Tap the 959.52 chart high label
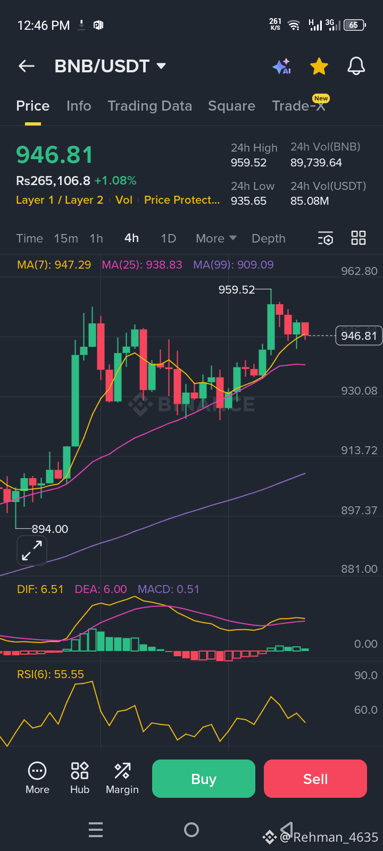 [x=237, y=290]
